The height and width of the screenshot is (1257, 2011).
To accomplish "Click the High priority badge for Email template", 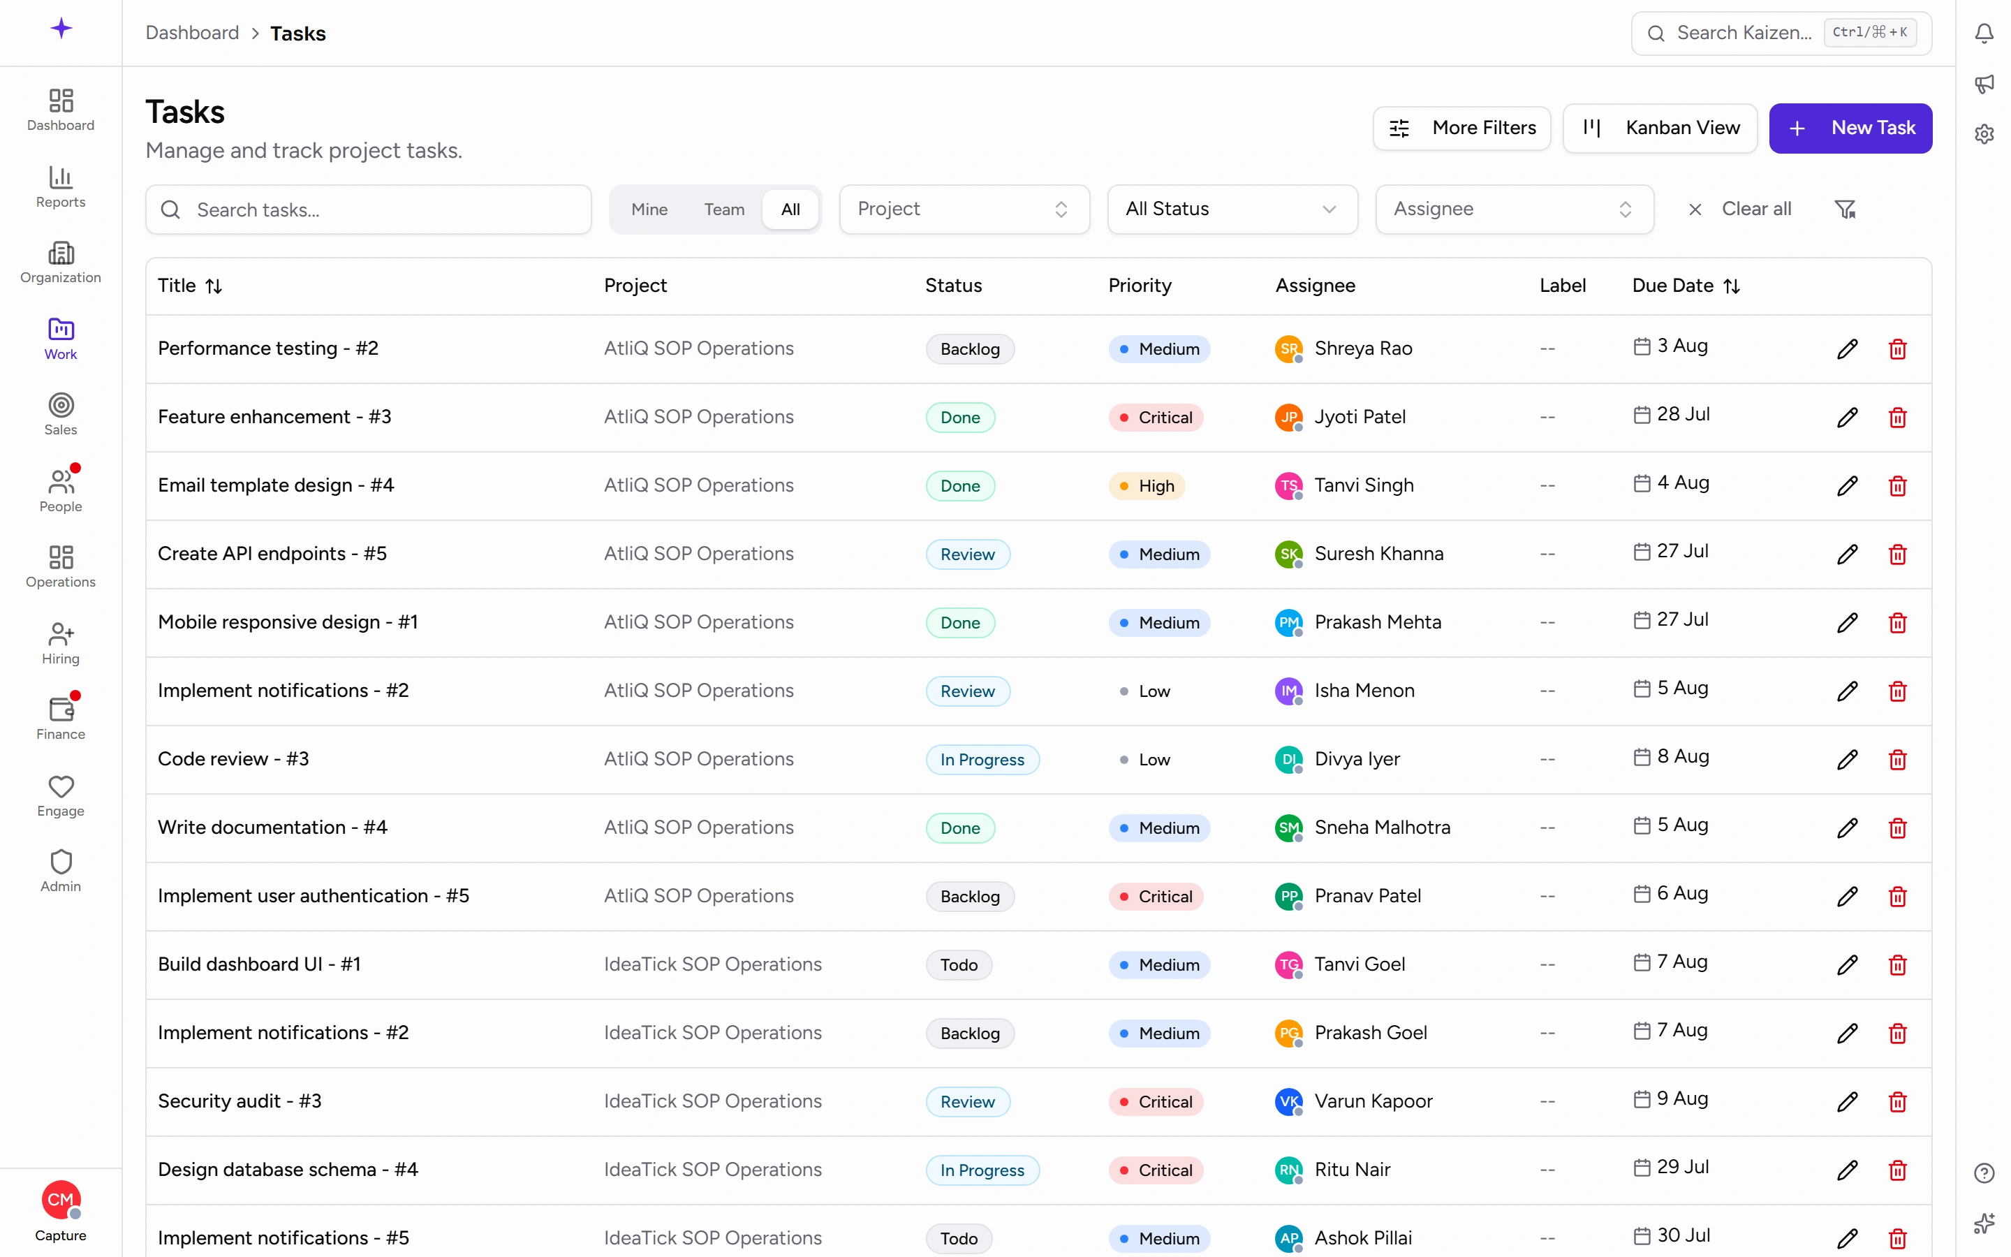I will coord(1147,486).
